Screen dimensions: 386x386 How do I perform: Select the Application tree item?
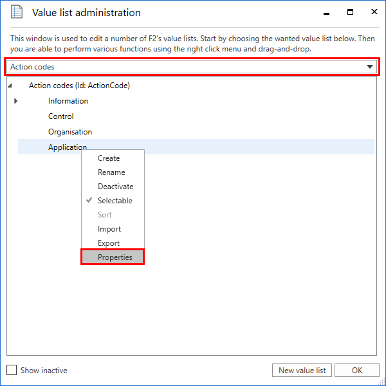click(x=68, y=147)
